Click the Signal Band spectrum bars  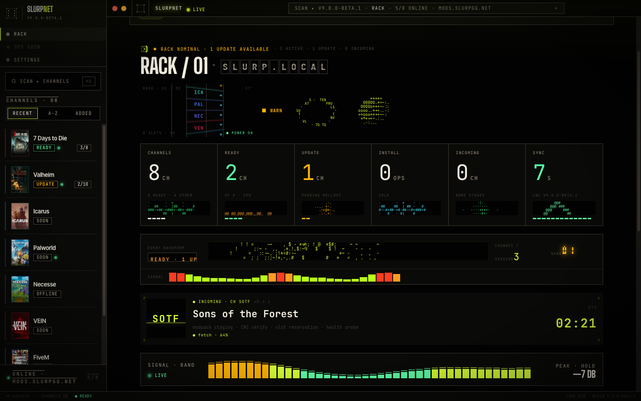pos(369,369)
